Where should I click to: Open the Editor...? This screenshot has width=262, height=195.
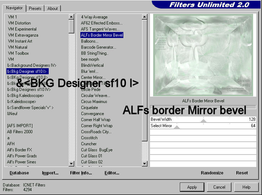(x=112, y=173)
